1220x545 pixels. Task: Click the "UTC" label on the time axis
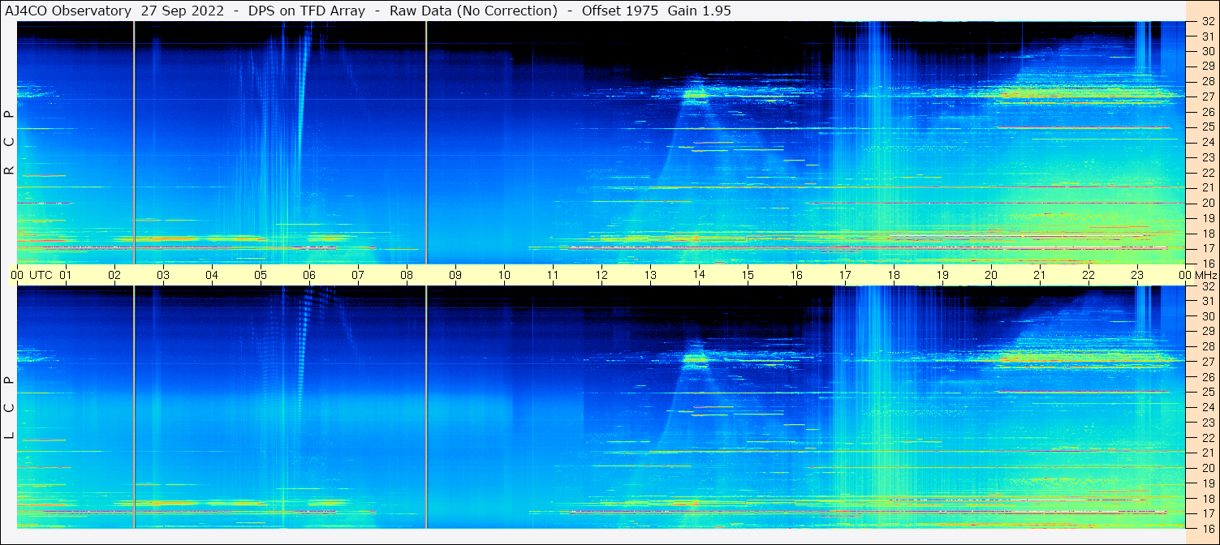coord(41,275)
